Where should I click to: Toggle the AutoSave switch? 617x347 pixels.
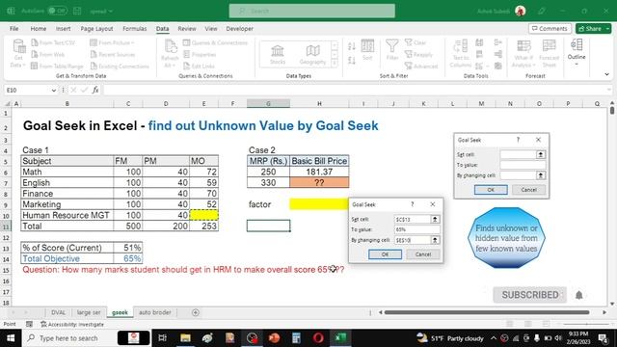pyautogui.click(x=58, y=11)
